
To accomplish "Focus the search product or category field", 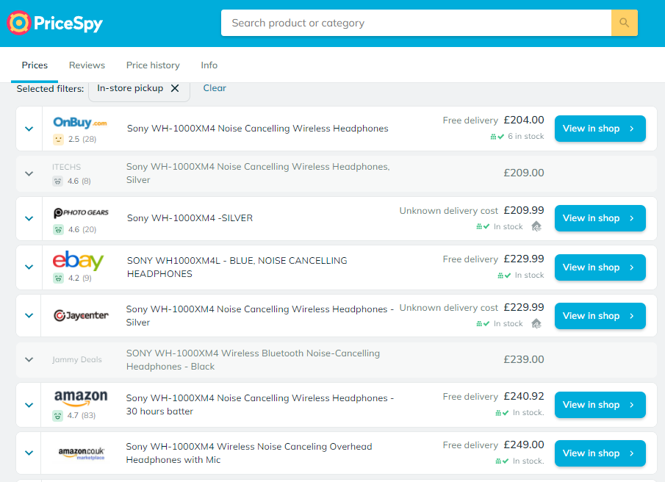I will [416, 23].
